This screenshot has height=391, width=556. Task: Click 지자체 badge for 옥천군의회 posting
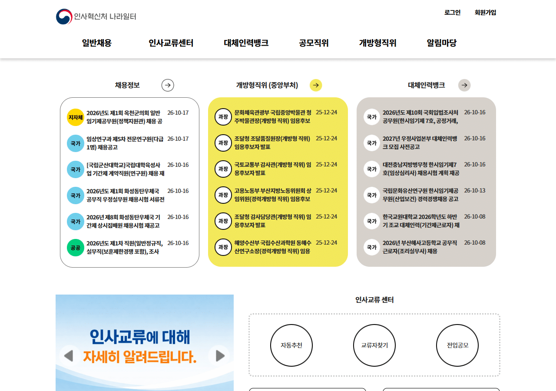coord(76,117)
